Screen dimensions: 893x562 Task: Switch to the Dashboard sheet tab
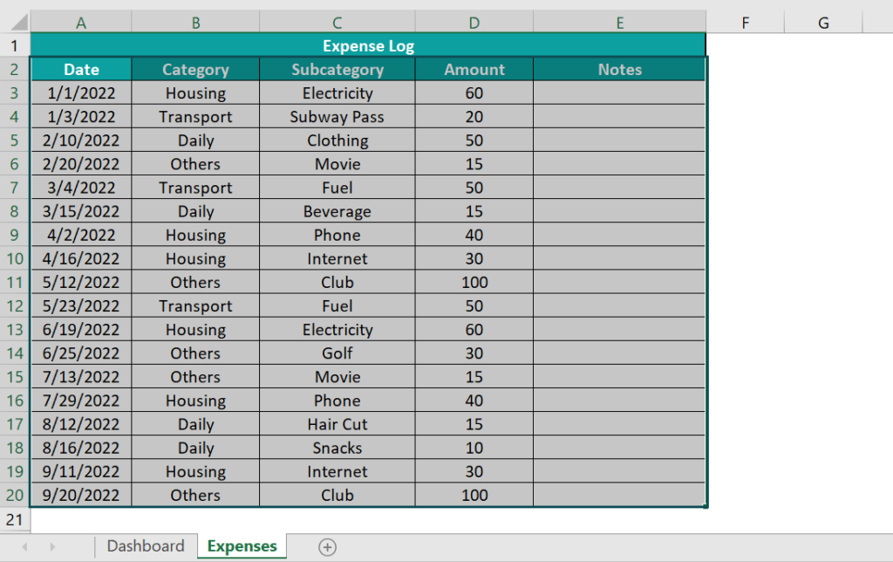pyautogui.click(x=145, y=546)
